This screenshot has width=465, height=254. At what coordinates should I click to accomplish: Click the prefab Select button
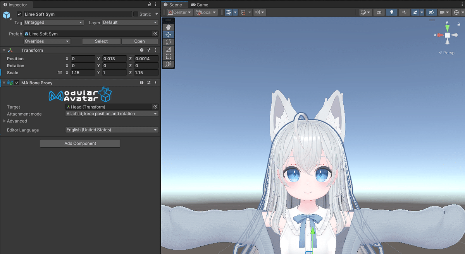(102, 41)
